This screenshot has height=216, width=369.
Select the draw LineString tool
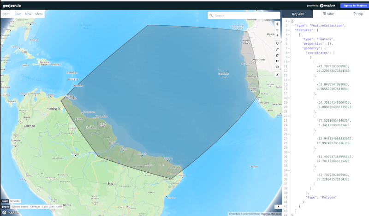tap(277, 49)
